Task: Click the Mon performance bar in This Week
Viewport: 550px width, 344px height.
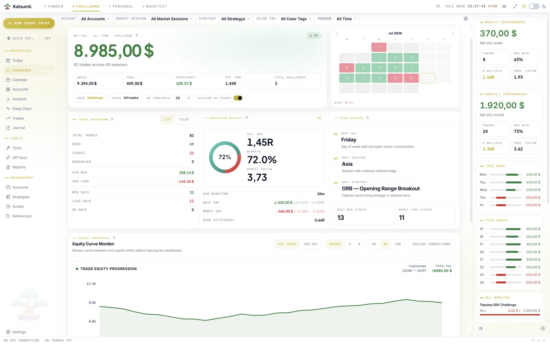Action: point(506,175)
